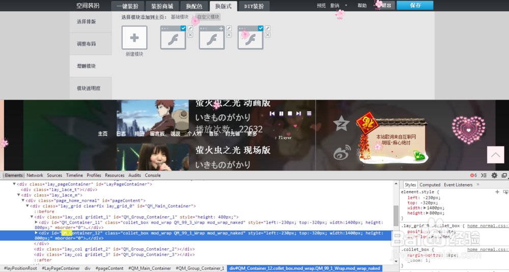This screenshot has height=272, width=509.
Task: Click the Weibo icon
Action: pyautogui.click(x=342, y=153)
